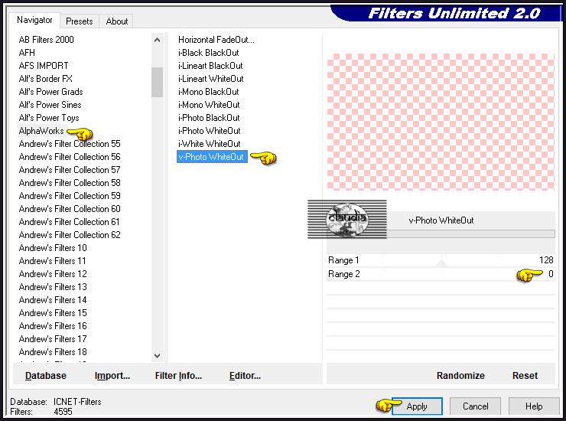Select Andrew's Filters 10
566x421 pixels.
click(53, 248)
